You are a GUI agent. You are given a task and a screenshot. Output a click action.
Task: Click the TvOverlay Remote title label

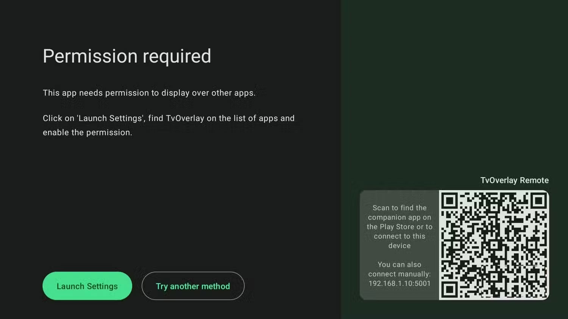tap(514, 180)
